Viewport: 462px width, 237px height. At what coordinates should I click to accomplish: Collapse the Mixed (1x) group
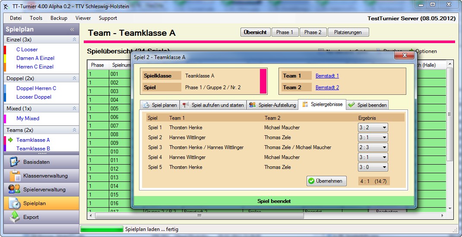tap(74, 109)
